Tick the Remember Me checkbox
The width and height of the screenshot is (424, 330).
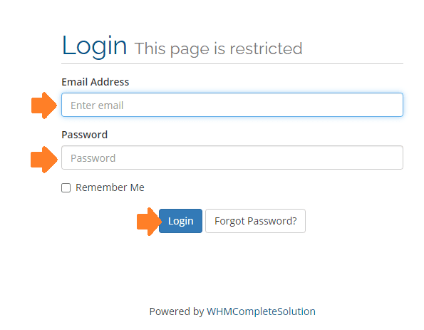pos(66,187)
